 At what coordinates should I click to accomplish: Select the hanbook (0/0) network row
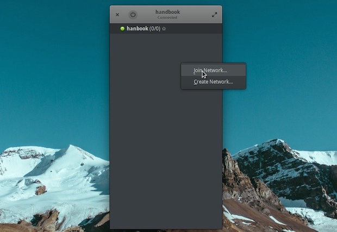tap(166, 29)
